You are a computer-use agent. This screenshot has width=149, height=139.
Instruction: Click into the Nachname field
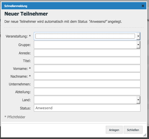coord(87,76)
